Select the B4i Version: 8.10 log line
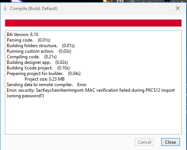This screenshot has width=187, height=150. [x=22, y=35]
